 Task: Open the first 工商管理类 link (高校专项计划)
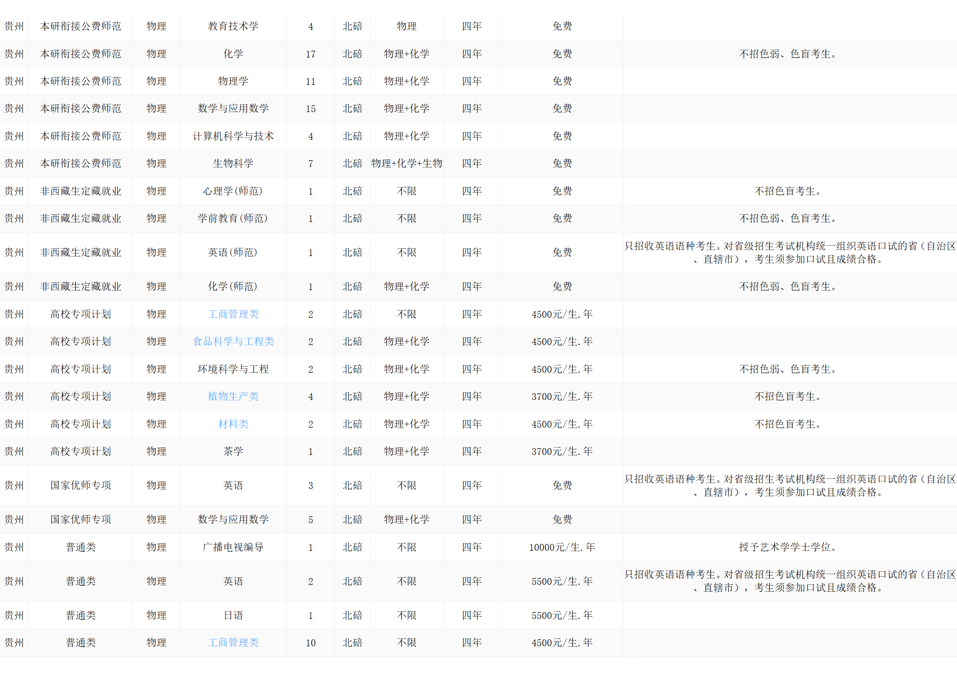[x=233, y=314]
